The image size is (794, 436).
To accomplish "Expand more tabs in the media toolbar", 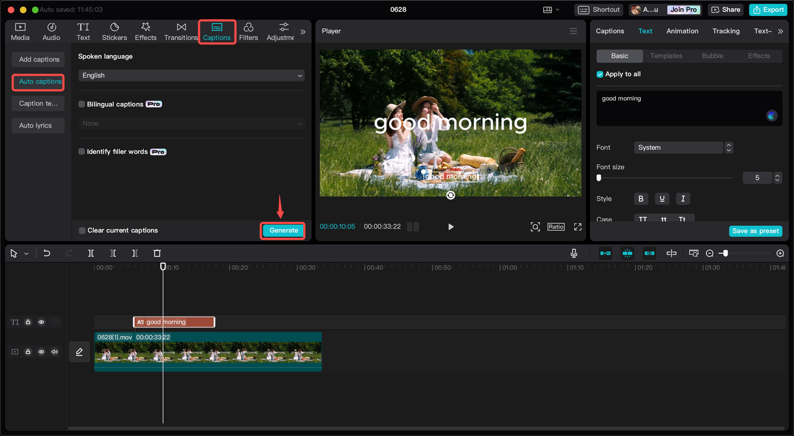I will (x=303, y=32).
